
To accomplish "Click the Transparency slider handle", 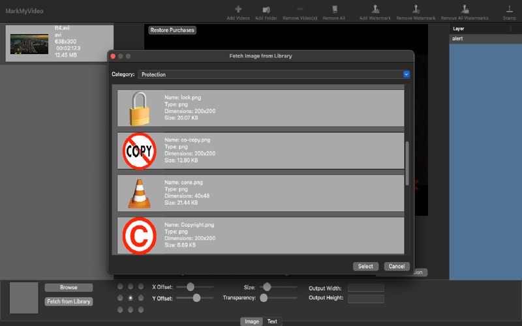I will pyautogui.click(x=264, y=298).
